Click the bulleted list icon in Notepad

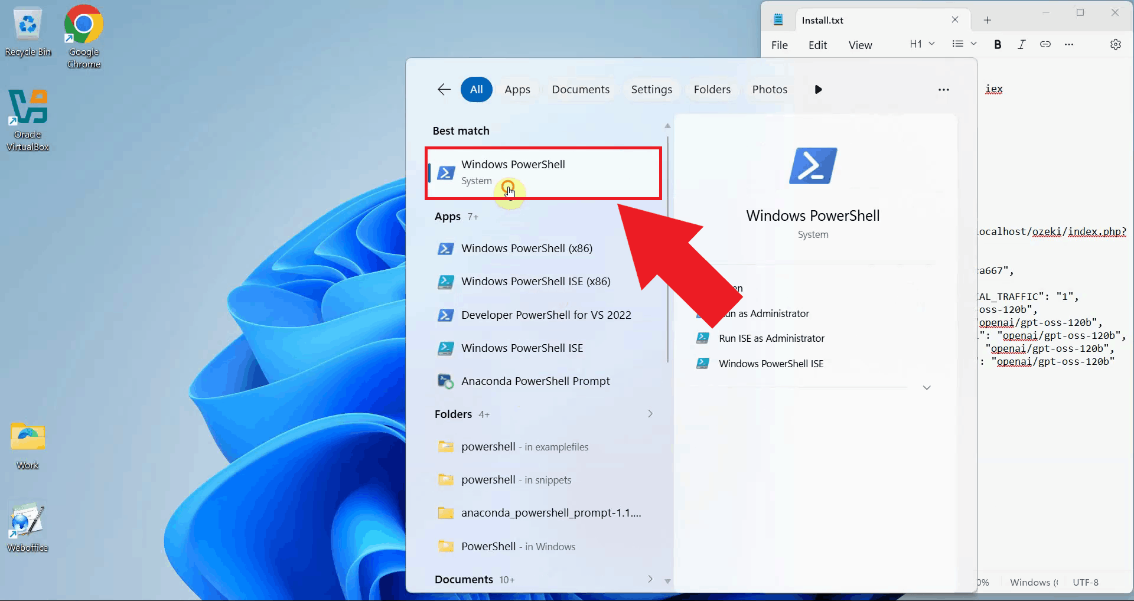[957, 44]
